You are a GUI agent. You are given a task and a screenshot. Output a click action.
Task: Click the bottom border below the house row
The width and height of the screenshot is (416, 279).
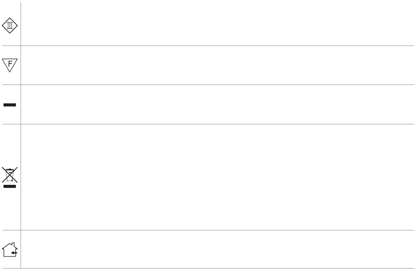coord(208,268)
